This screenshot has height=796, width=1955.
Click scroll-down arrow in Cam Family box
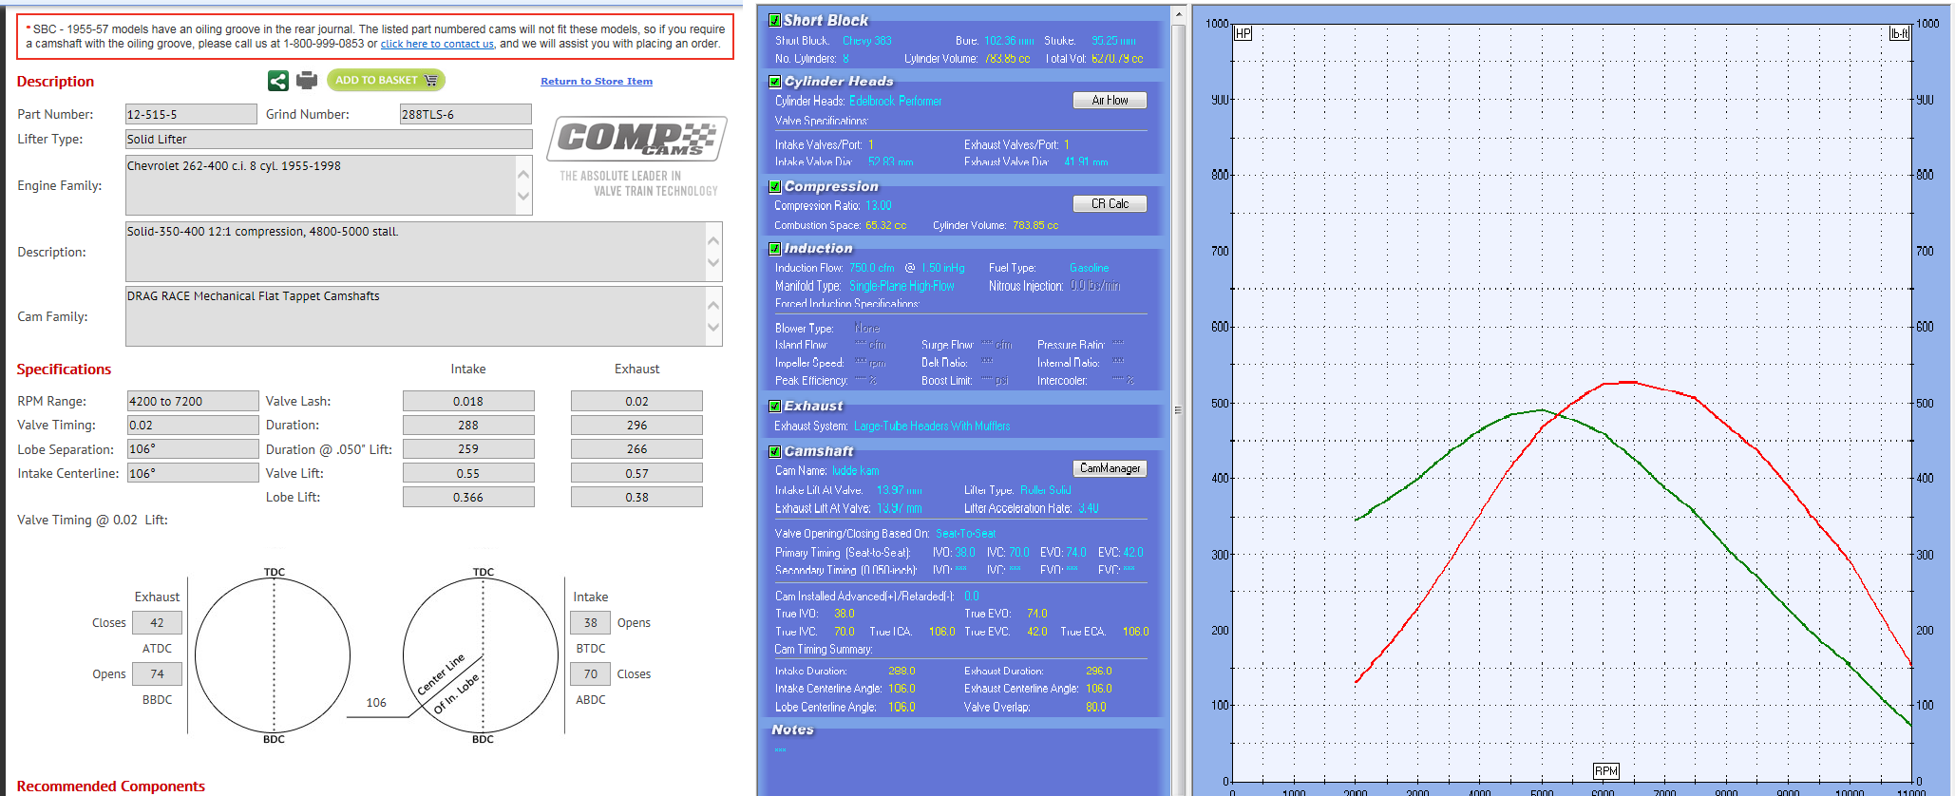(x=713, y=328)
